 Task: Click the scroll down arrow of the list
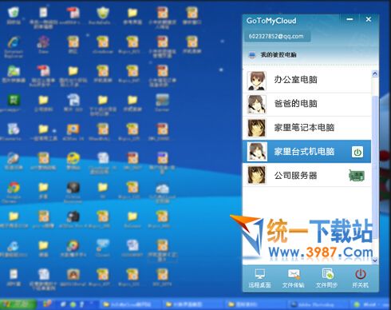[375, 260]
